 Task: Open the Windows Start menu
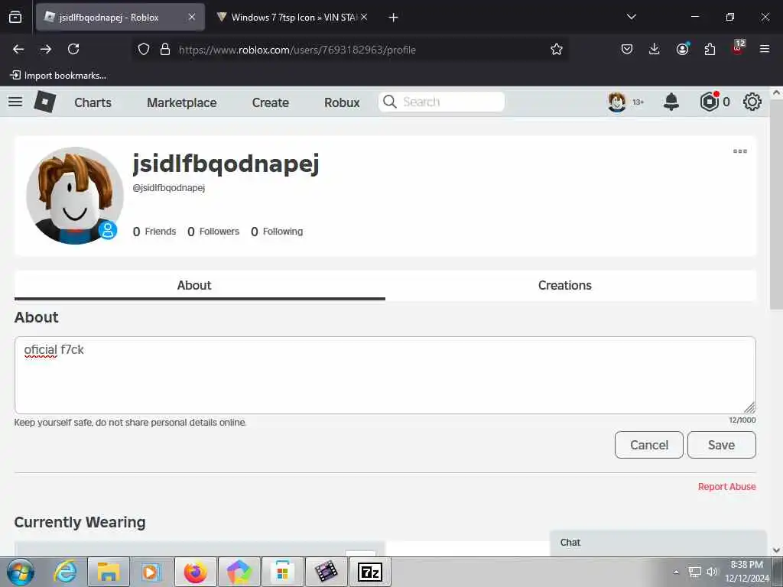click(20, 572)
